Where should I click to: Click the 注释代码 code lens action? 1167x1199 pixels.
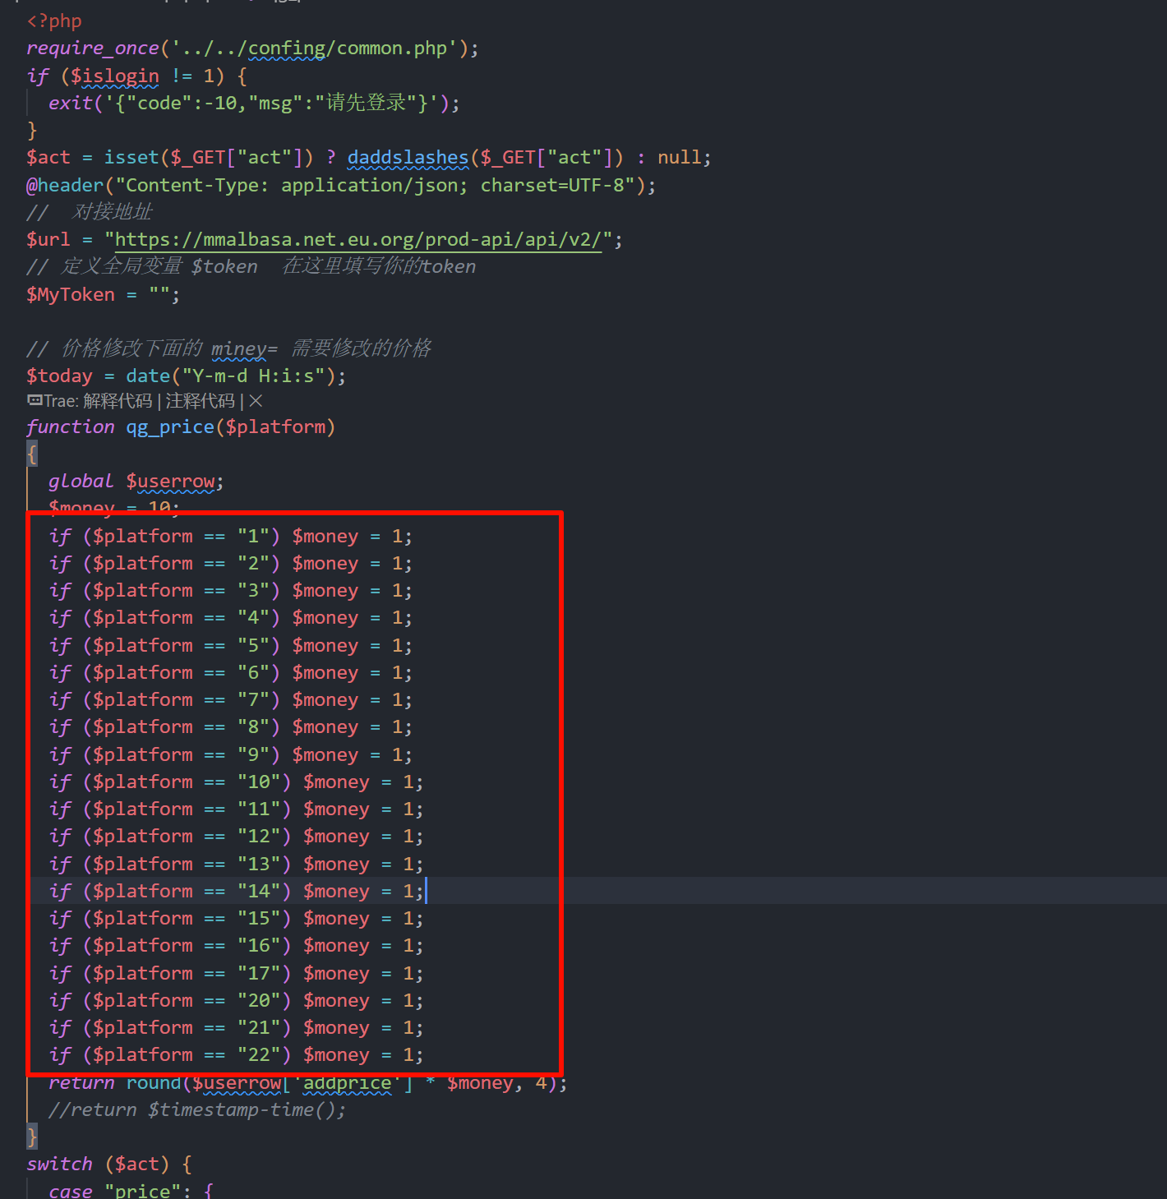(200, 401)
